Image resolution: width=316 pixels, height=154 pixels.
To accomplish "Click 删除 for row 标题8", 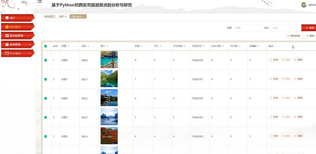I will [298, 60].
